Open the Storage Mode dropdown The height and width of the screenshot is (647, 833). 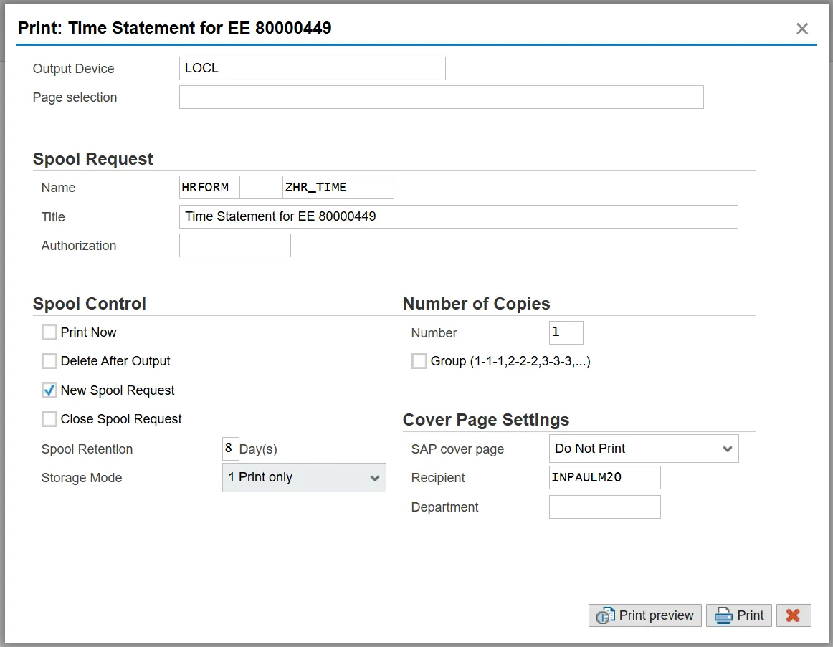[x=304, y=478]
